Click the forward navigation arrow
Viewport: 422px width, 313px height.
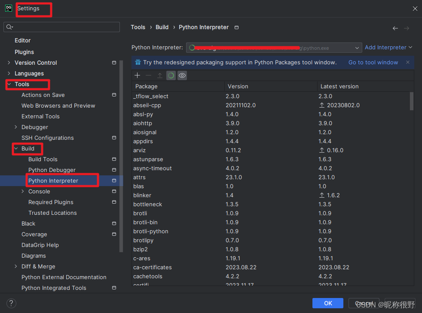407,28
